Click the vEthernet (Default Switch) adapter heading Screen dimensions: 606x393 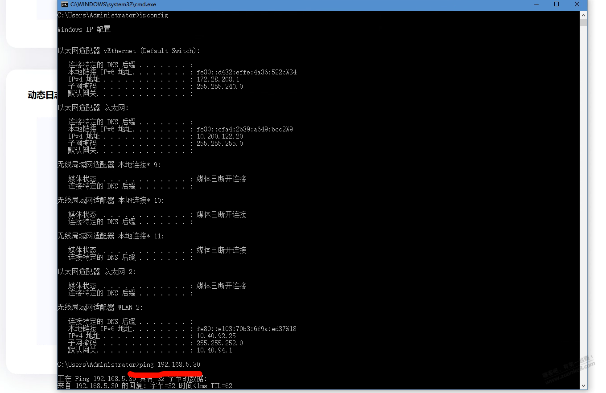pos(129,51)
